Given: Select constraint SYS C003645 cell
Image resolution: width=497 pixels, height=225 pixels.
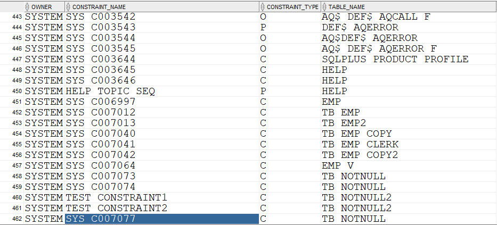Looking at the screenshot, I should (x=162, y=70).
